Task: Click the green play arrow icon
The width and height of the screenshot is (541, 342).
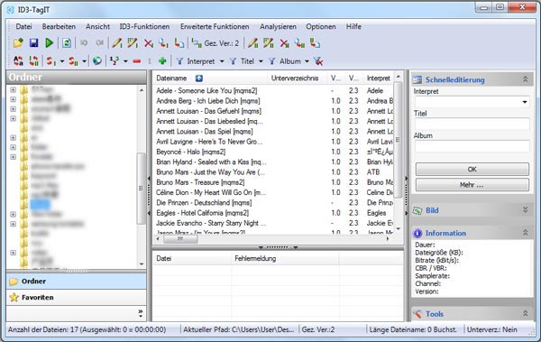Action: coord(49,42)
